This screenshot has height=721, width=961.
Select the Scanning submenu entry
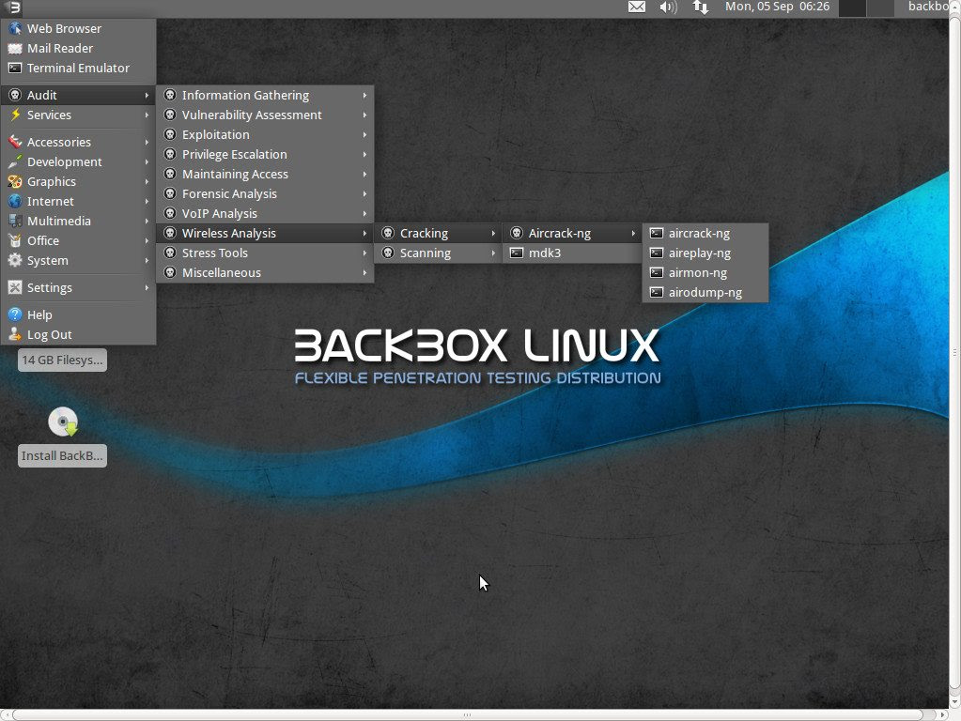click(x=438, y=253)
